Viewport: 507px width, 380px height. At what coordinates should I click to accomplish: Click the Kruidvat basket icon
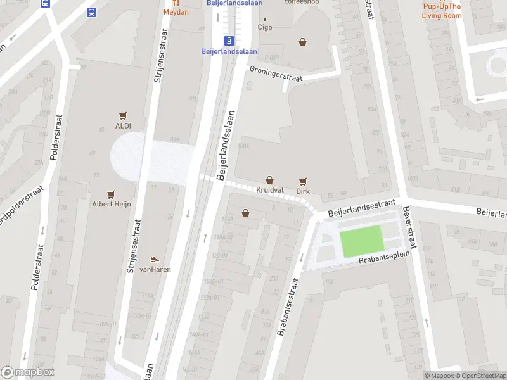coord(269,180)
